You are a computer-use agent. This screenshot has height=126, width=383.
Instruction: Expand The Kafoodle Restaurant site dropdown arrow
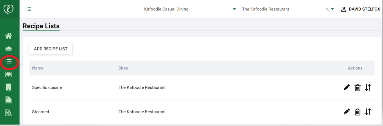tap(333, 9)
